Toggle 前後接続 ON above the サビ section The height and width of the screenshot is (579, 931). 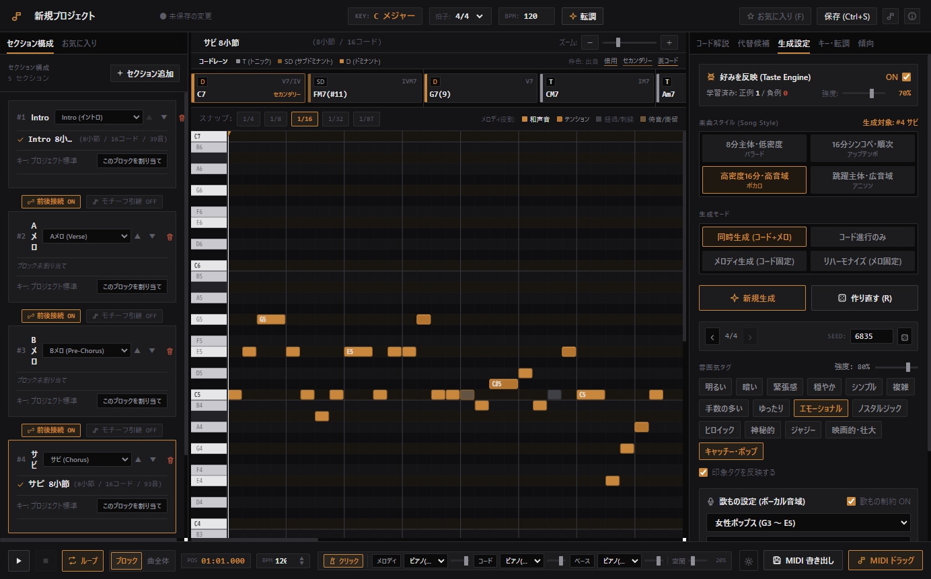tap(51, 430)
